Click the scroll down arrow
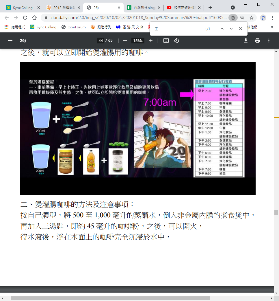This screenshot has width=279, height=301. [276, 293]
